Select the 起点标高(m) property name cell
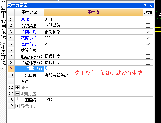This screenshot has width=161, height=123. (x=29, y=57)
